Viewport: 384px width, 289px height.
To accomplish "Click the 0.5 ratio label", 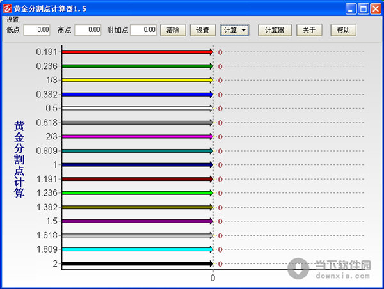I will [x=51, y=108].
